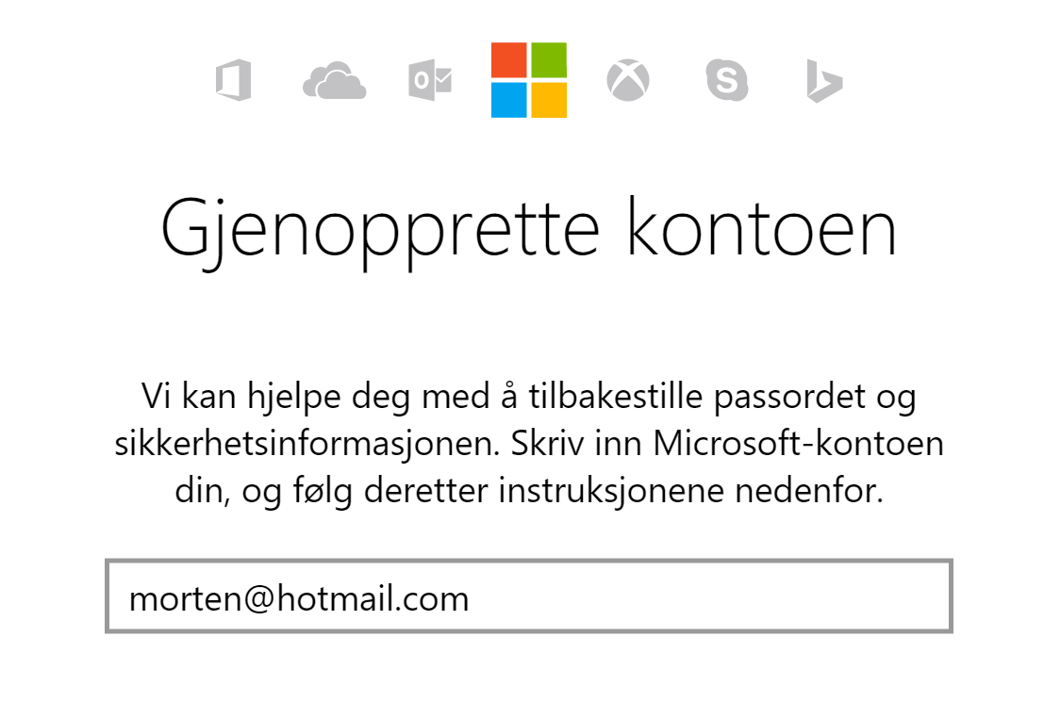Click the word "sikkerhetsinformasjonen"

pyautogui.click(x=311, y=444)
